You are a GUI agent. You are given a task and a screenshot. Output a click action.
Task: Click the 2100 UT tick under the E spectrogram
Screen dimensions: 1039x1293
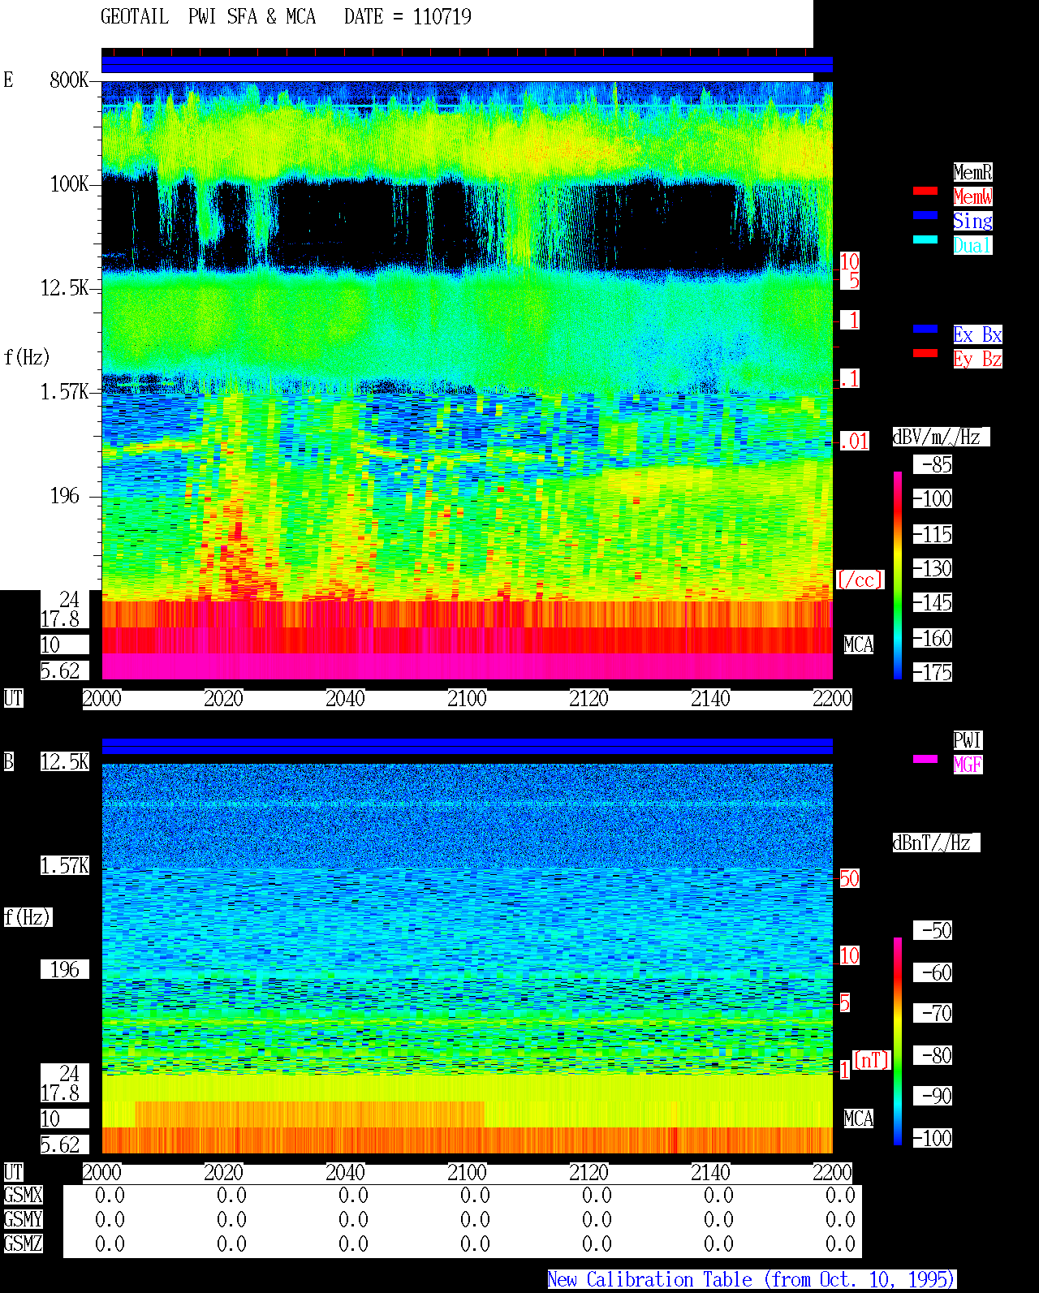[467, 699]
